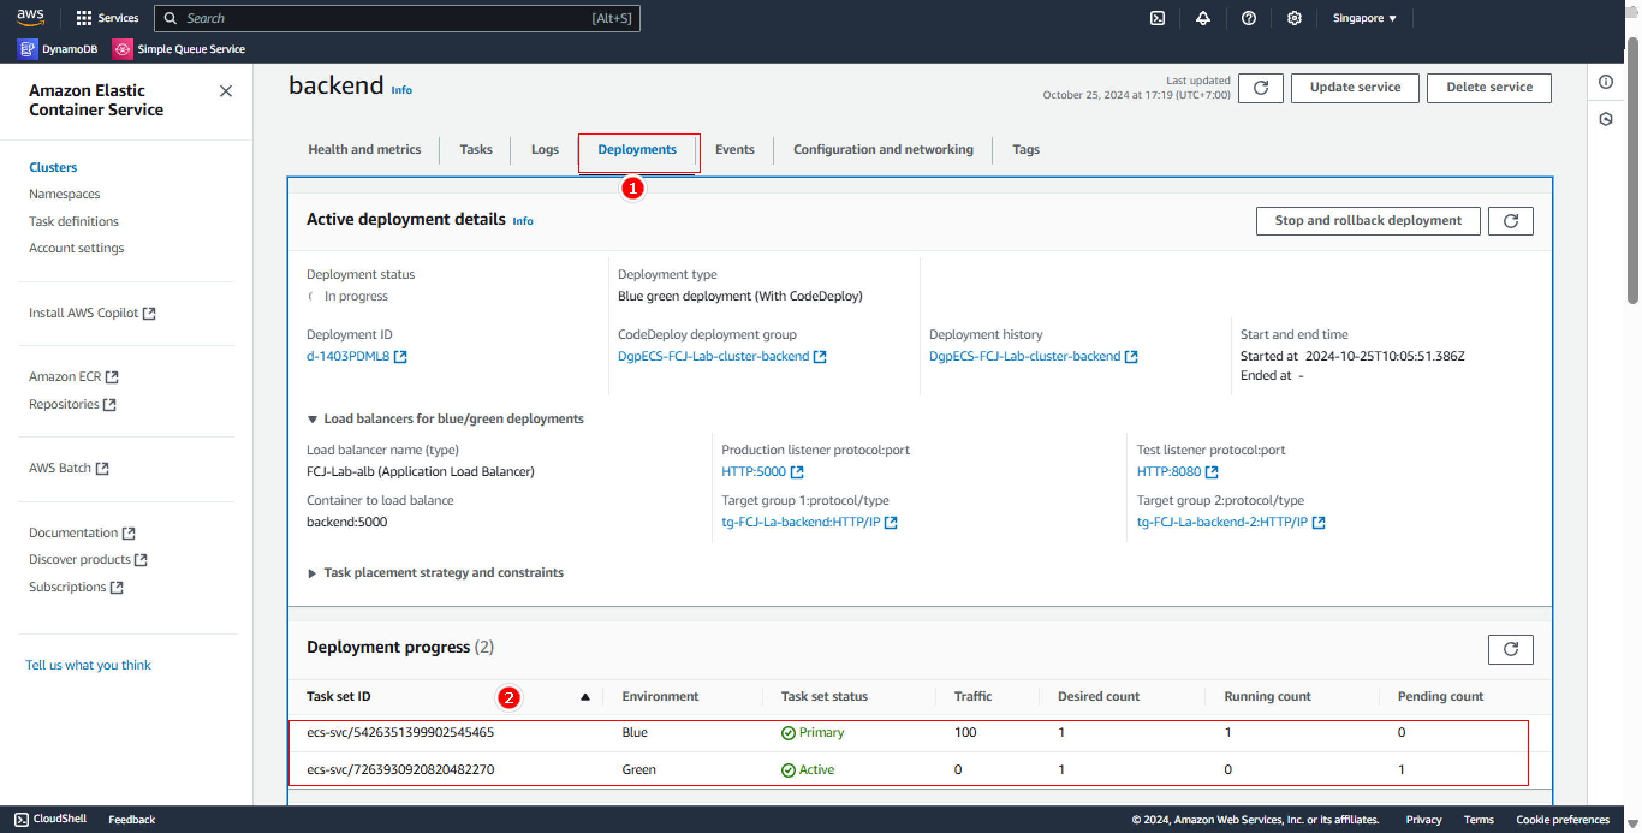Viewport: 1642px width, 833px height.
Task: Click the Task set status column header
Action: pos(824,697)
